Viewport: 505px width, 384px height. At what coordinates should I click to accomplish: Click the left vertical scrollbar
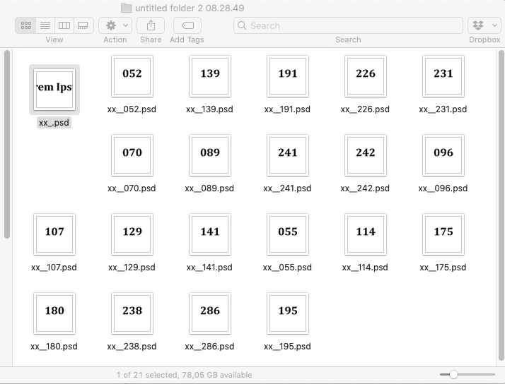[7, 144]
